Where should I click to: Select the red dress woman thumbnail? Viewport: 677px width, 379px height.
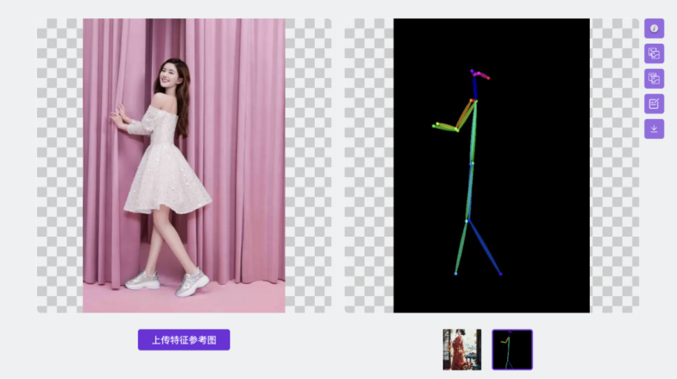click(x=462, y=350)
